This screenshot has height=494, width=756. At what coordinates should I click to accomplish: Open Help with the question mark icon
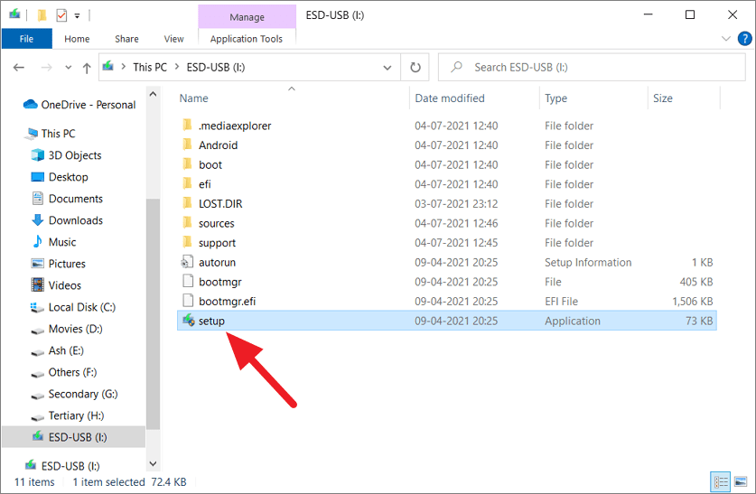pyautogui.click(x=744, y=39)
